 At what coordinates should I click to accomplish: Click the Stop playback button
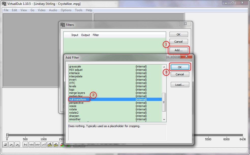click(x=5, y=145)
